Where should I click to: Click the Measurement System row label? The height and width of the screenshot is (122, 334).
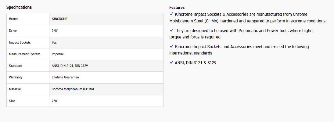(24, 54)
